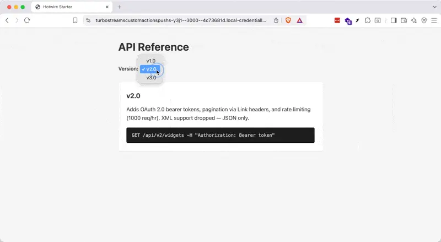Close the Hotwire Starter tab

tap(107, 7)
